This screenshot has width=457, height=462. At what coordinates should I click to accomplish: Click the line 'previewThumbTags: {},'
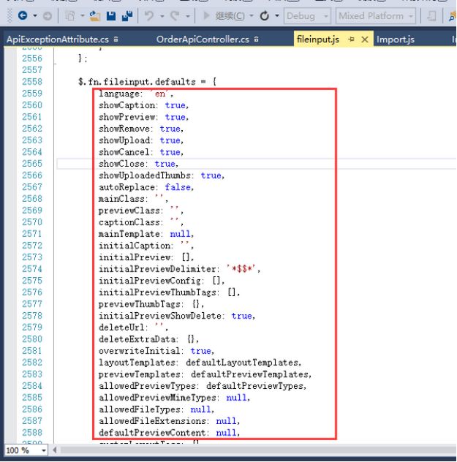coord(151,304)
